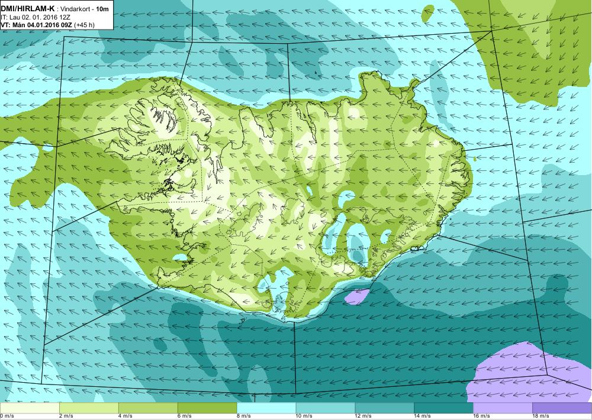Click the "6 m/s" legend label
Image resolution: width=592 pixels, height=420 pixels.
[x=185, y=416]
